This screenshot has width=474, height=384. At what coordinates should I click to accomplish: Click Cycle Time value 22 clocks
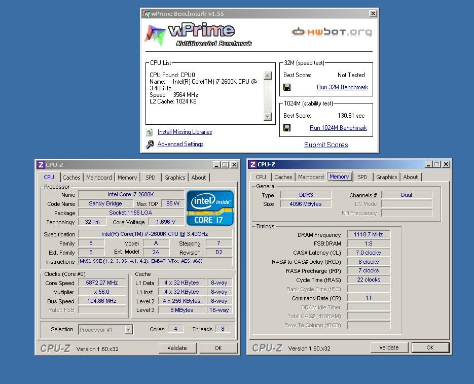(369, 280)
